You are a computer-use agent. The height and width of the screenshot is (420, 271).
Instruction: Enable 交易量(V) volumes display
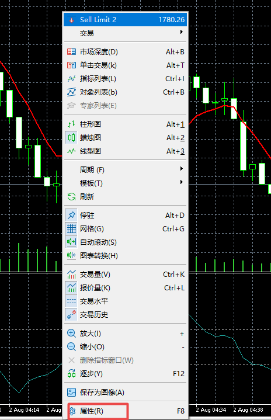(126, 275)
